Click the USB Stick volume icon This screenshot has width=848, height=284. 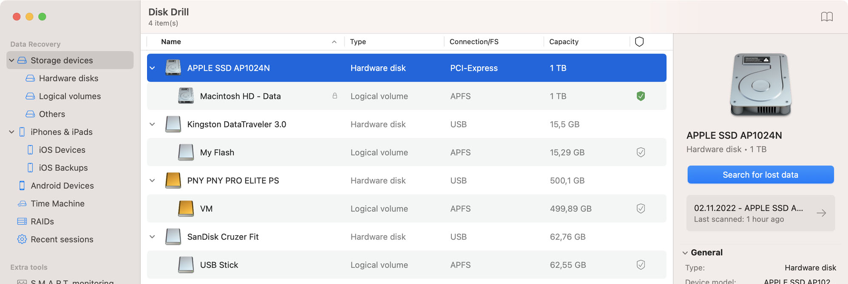click(186, 265)
